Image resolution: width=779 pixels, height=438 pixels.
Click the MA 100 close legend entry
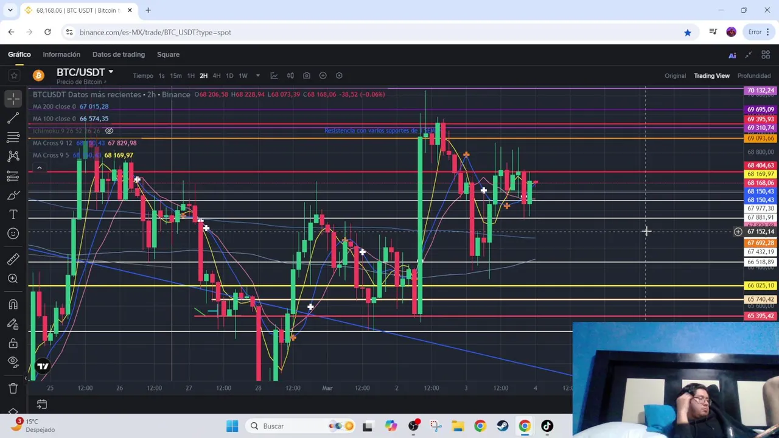(x=71, y=119)
